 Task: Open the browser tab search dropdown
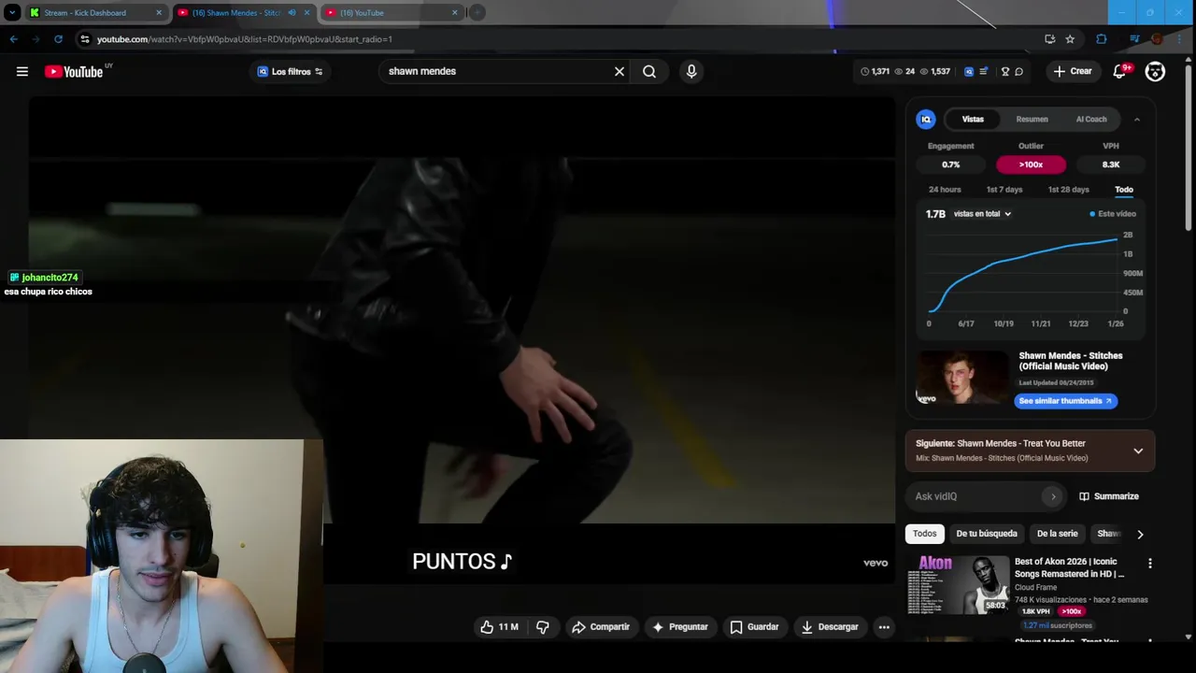coord(11,13)
